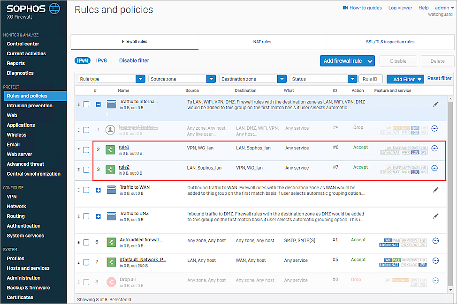This screenshot has width=457, height=304.
Task: Switch to the SSL/TLS inspection rules tab
Action: (390, 41)
